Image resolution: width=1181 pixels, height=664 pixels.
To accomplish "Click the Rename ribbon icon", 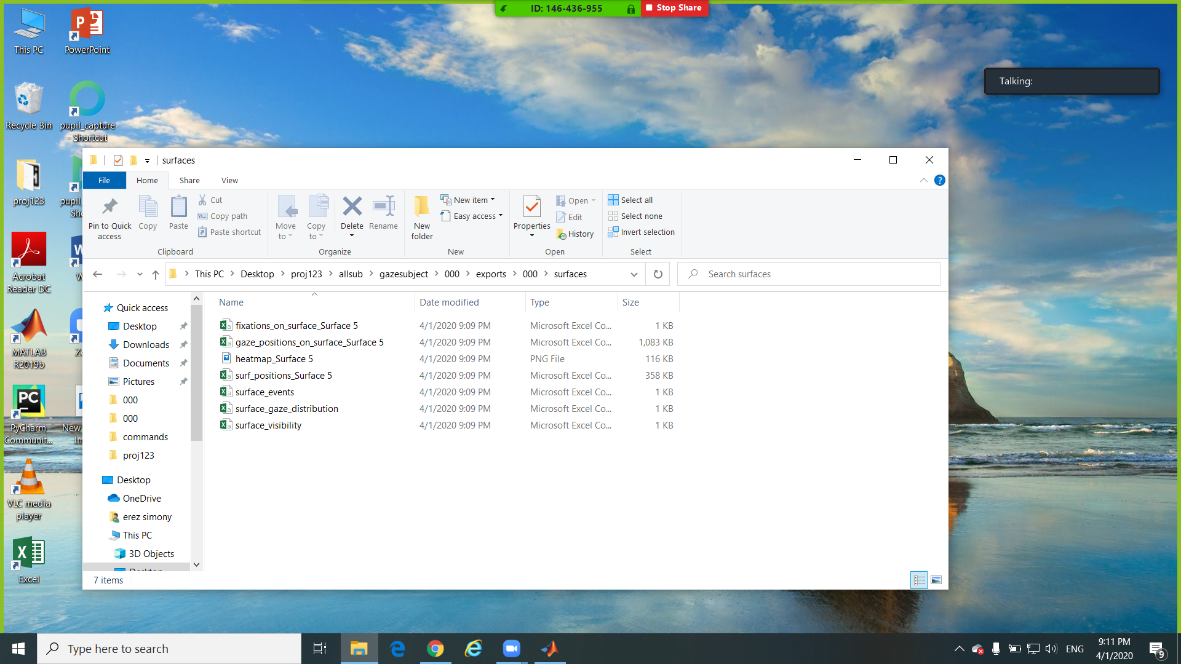I will point(383,213).
